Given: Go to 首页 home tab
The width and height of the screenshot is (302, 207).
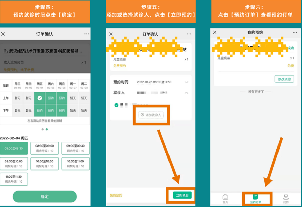Looking at the screenshot, I should [x=225, y=199].
